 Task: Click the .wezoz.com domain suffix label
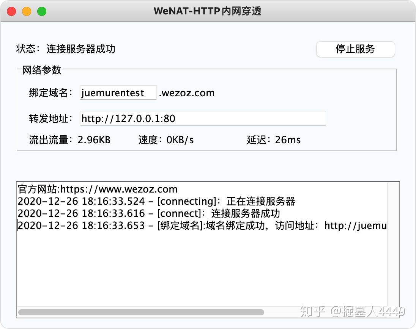[x=187, y=93]
